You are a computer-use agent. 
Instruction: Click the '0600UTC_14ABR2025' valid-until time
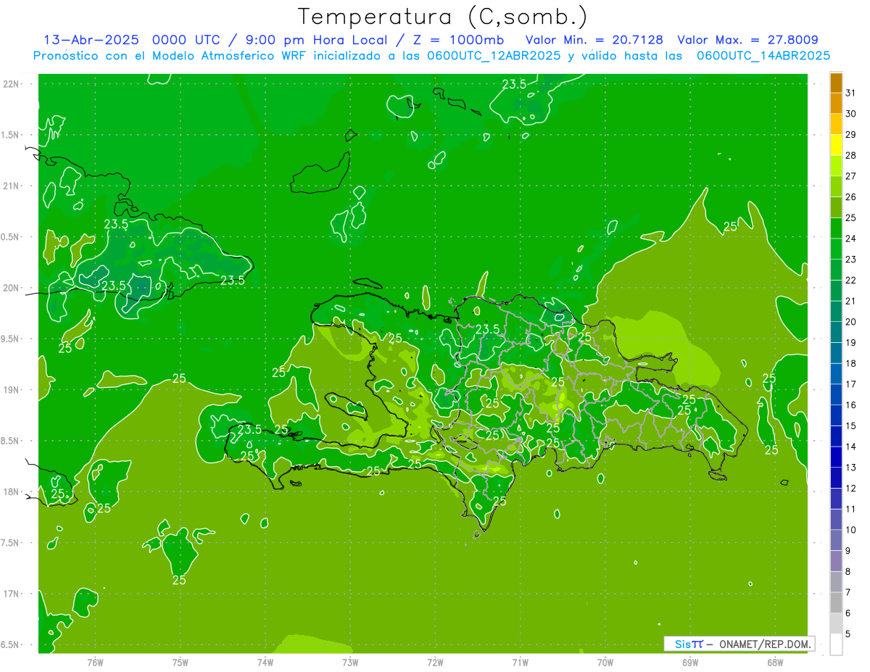click(763, 55)
